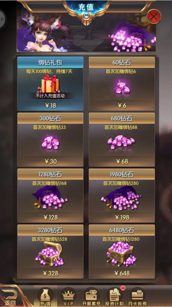Tap the 60 diamonds gem icon
The height and width of the screenshot is (307, 172).
pyautogui.click(x=122, y=88)
